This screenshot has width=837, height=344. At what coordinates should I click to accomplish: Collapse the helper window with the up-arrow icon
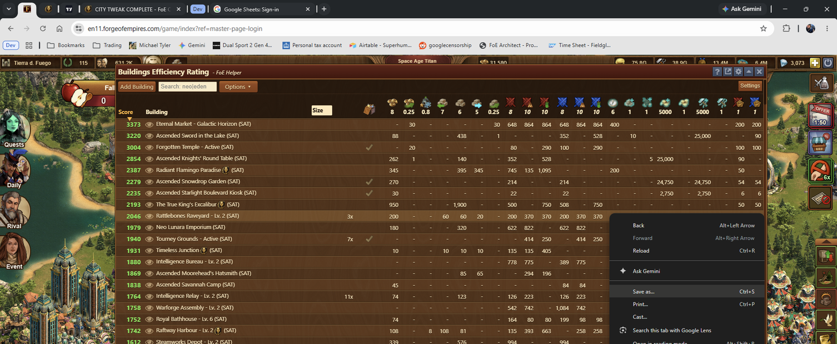tap(749, 72)
